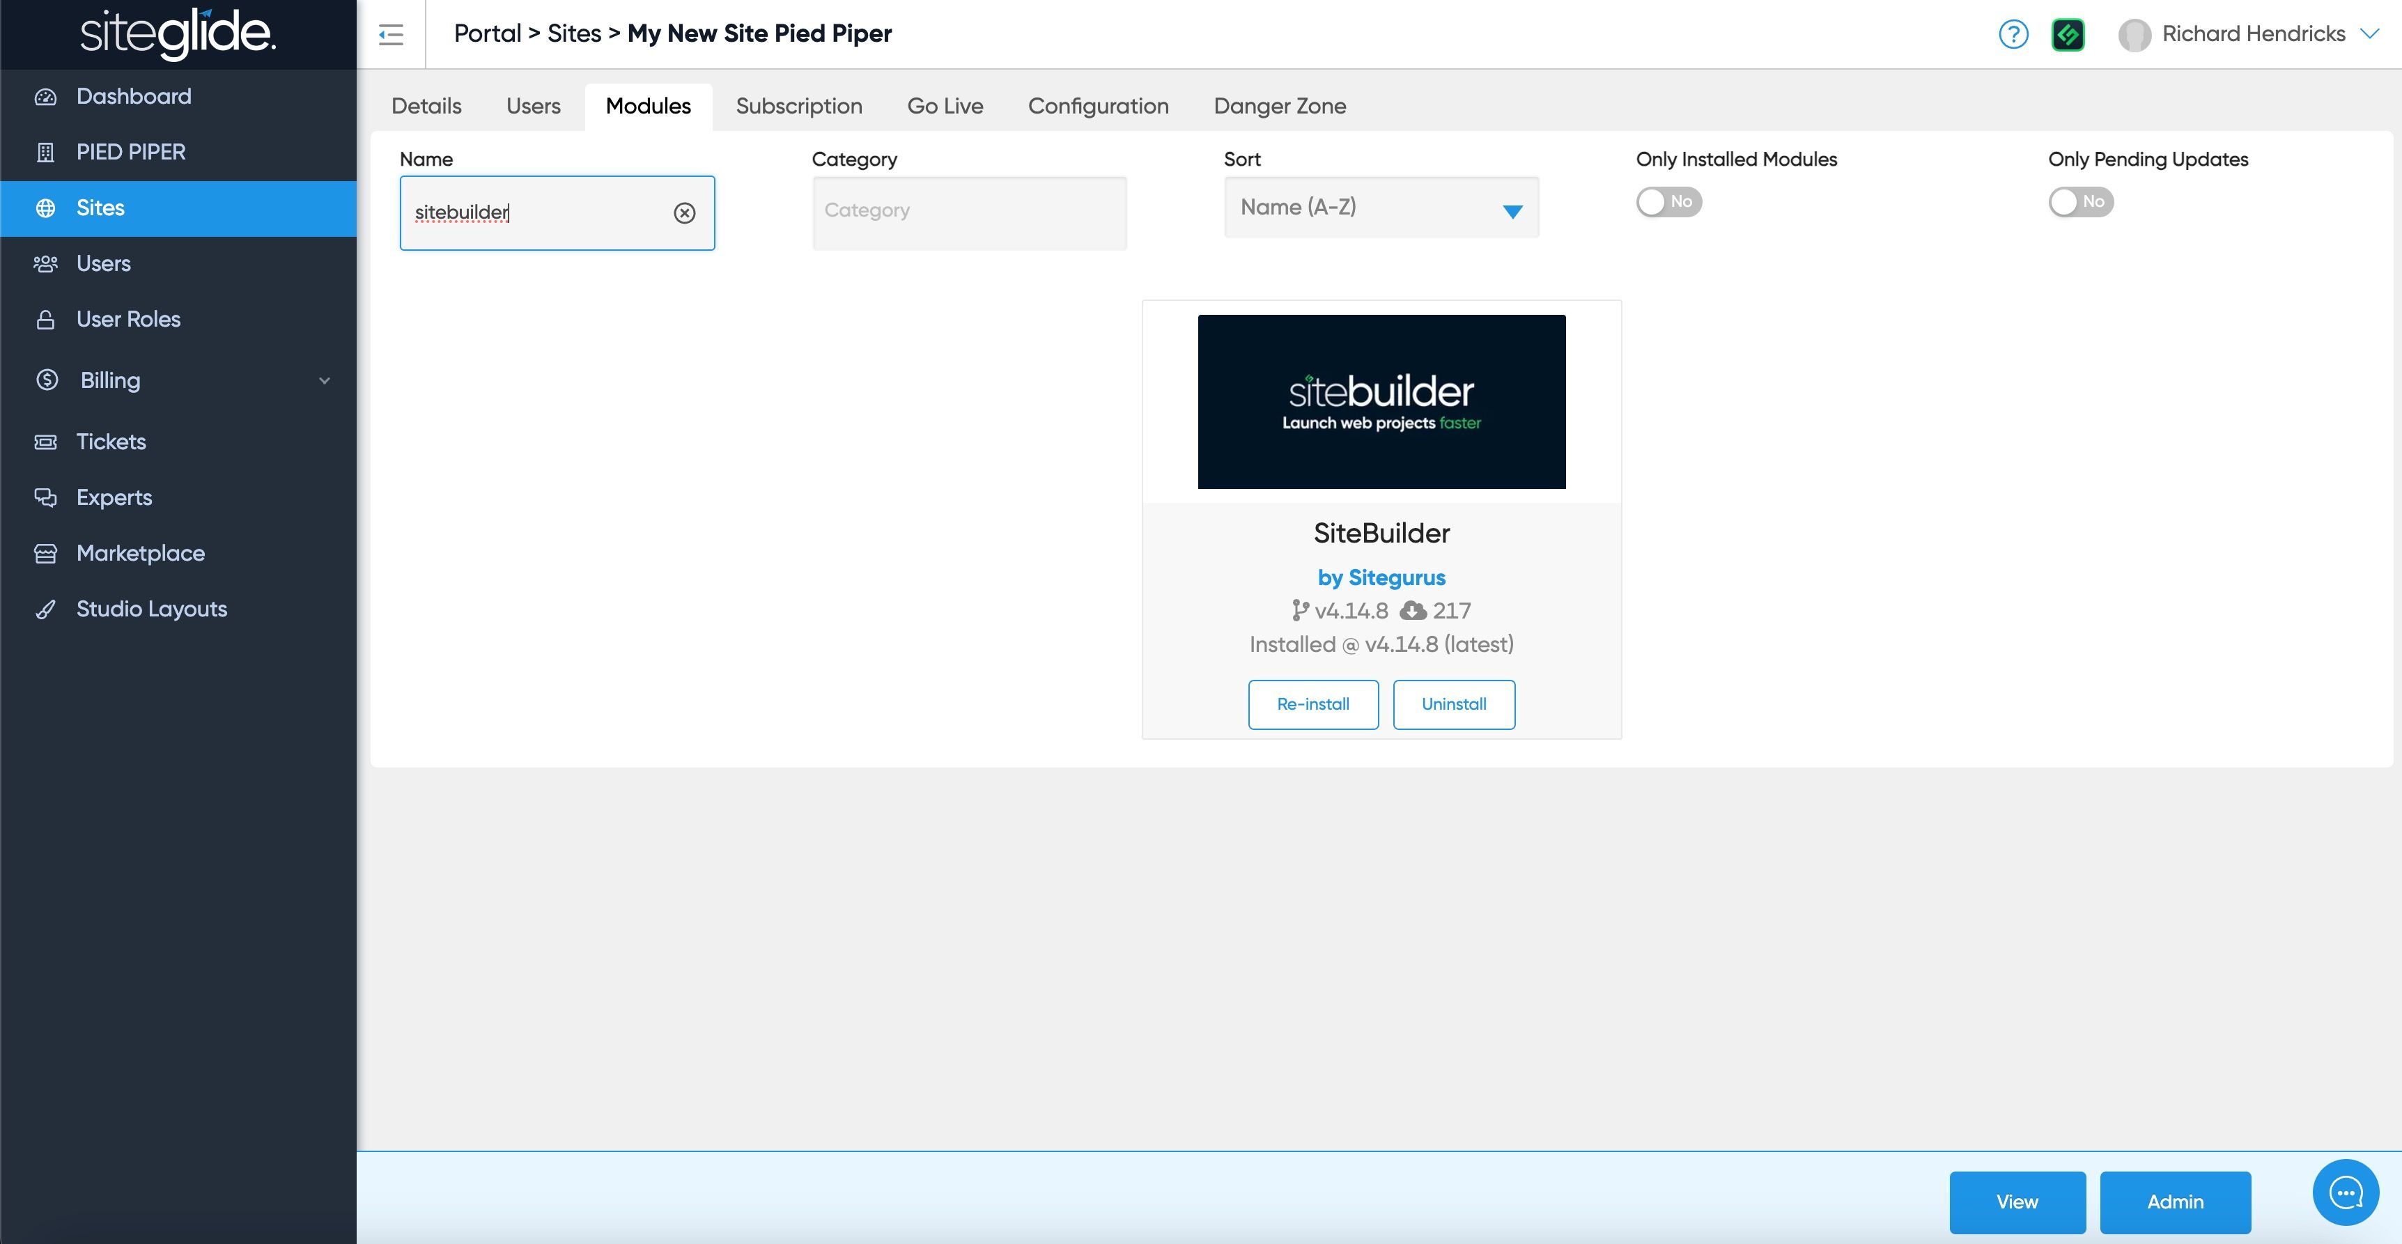The width and height of the screenshot is (2402, 1244).
Task: Click Richard Hendricks avatar image
Action: 2134,35
